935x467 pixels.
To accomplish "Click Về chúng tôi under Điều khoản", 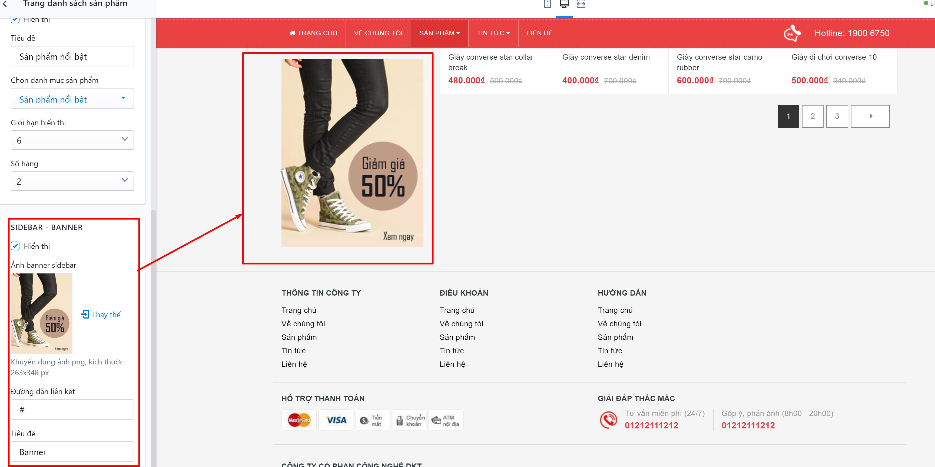I will [461, 324].
